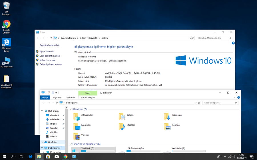Open the Dosya menu tab
This screenshot has height=160, width=257.
[45, 97]
